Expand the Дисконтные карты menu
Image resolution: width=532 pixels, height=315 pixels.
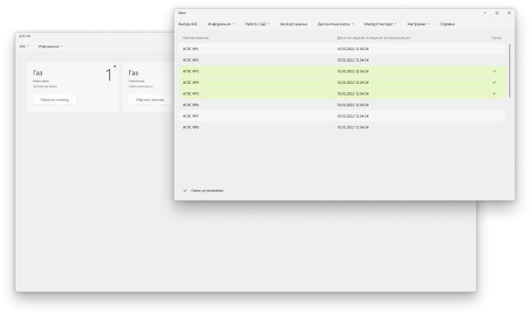click(335, 24)
